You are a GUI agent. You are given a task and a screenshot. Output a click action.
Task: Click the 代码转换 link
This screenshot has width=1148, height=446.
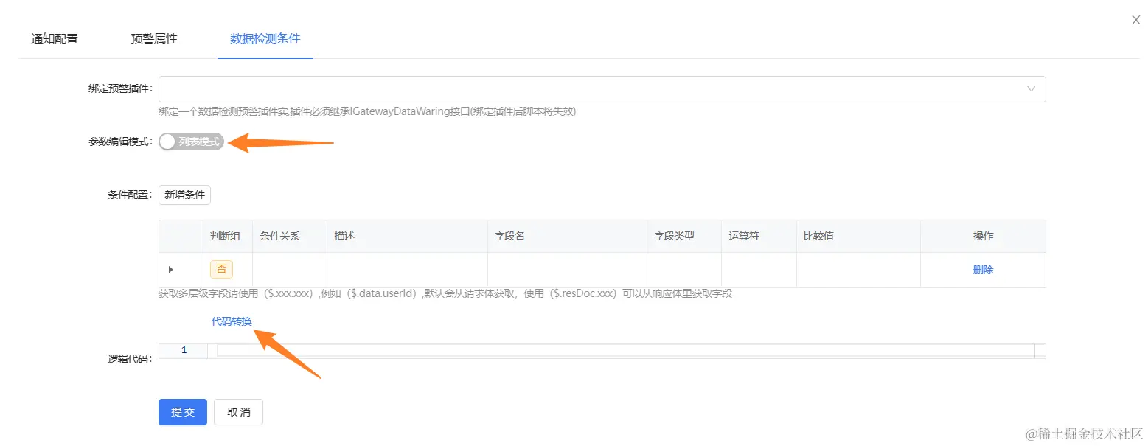[x=232, y=321]
